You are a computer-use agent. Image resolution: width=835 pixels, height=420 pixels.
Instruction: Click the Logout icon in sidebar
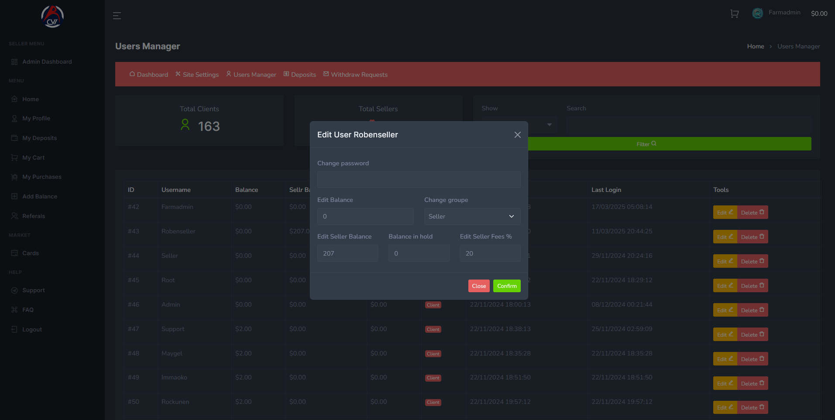14,330
